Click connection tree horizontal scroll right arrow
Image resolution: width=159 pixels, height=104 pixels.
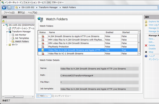(x=33, y=97)
